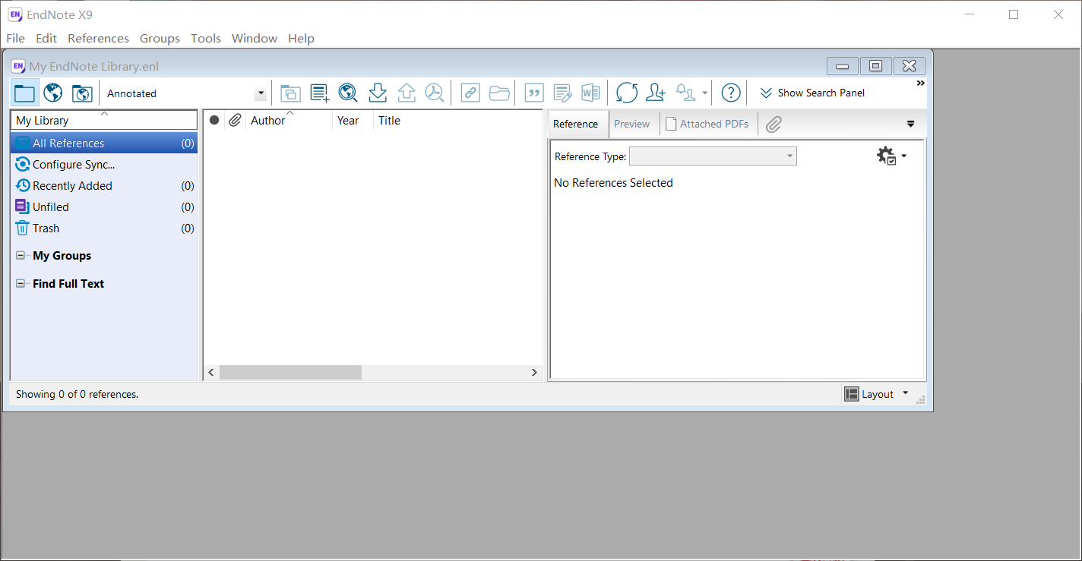
Task: Close the My EndNote Library.enl child window
Action: click(910, 66)
